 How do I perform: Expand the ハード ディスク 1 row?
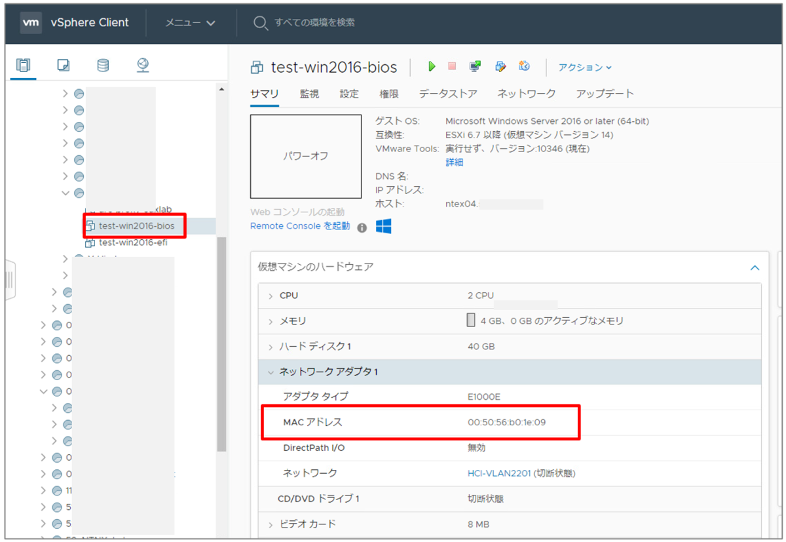point(271,347)
